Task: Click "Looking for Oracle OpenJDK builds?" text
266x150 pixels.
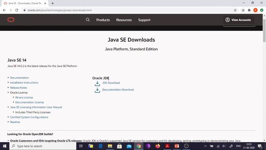Action: (x=30, y=134)
